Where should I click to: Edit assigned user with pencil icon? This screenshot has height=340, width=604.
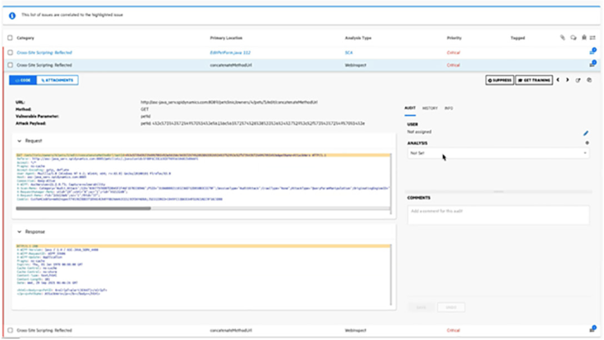click(x=586, y=133)
